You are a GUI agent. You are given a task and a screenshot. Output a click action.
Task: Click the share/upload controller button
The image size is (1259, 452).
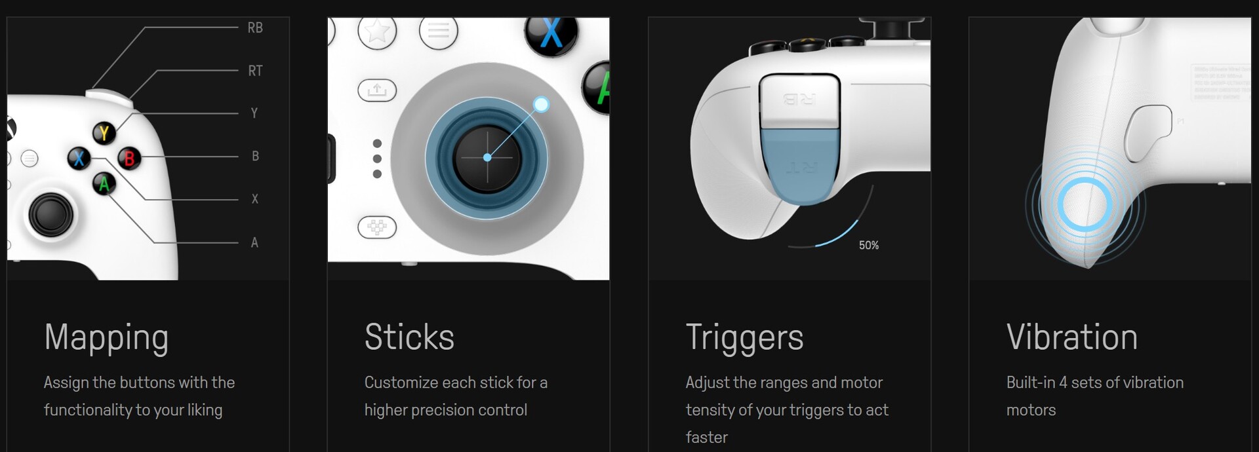[x=377, y=90]
